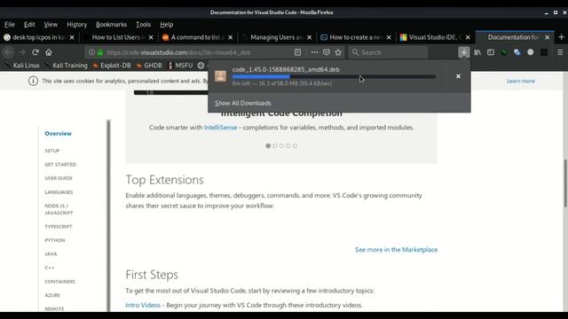Toggle the sidebar view icon
Viewport: 568px width, 319px height.
click(x=491, y=52)
